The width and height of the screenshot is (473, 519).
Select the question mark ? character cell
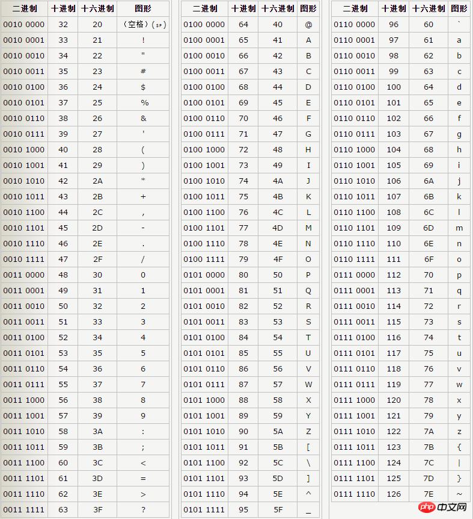coord(143,509)
